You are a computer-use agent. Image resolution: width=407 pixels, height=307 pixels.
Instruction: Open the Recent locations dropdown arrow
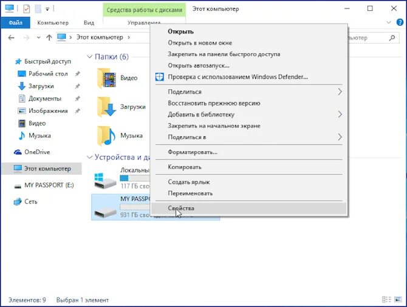coord(39,38)
